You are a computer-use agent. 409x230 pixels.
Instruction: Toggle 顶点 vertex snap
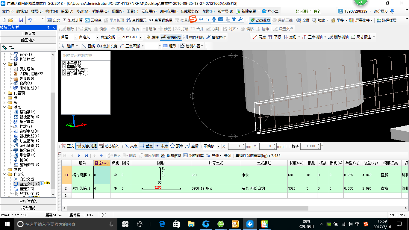point(177,146)
